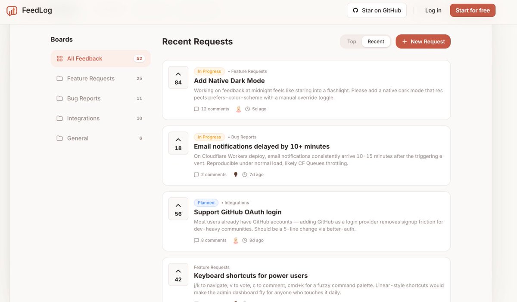This screenshot has width=517, height=302.
Task: Click comment icon beside 2 comments
Action: tap(196, 175)
